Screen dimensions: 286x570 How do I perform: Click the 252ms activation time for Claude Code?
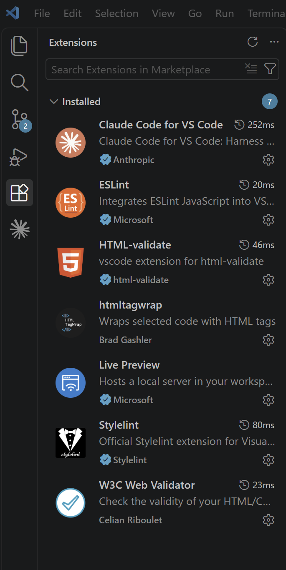point(254,125)
